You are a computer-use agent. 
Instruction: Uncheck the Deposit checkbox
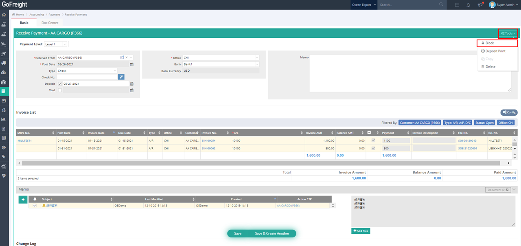[x=60, y=84]
